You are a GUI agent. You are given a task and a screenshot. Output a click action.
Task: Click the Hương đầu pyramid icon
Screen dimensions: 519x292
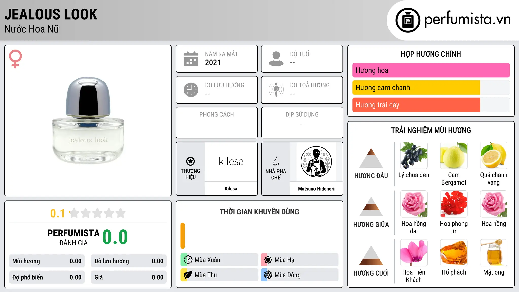point(371,158)
